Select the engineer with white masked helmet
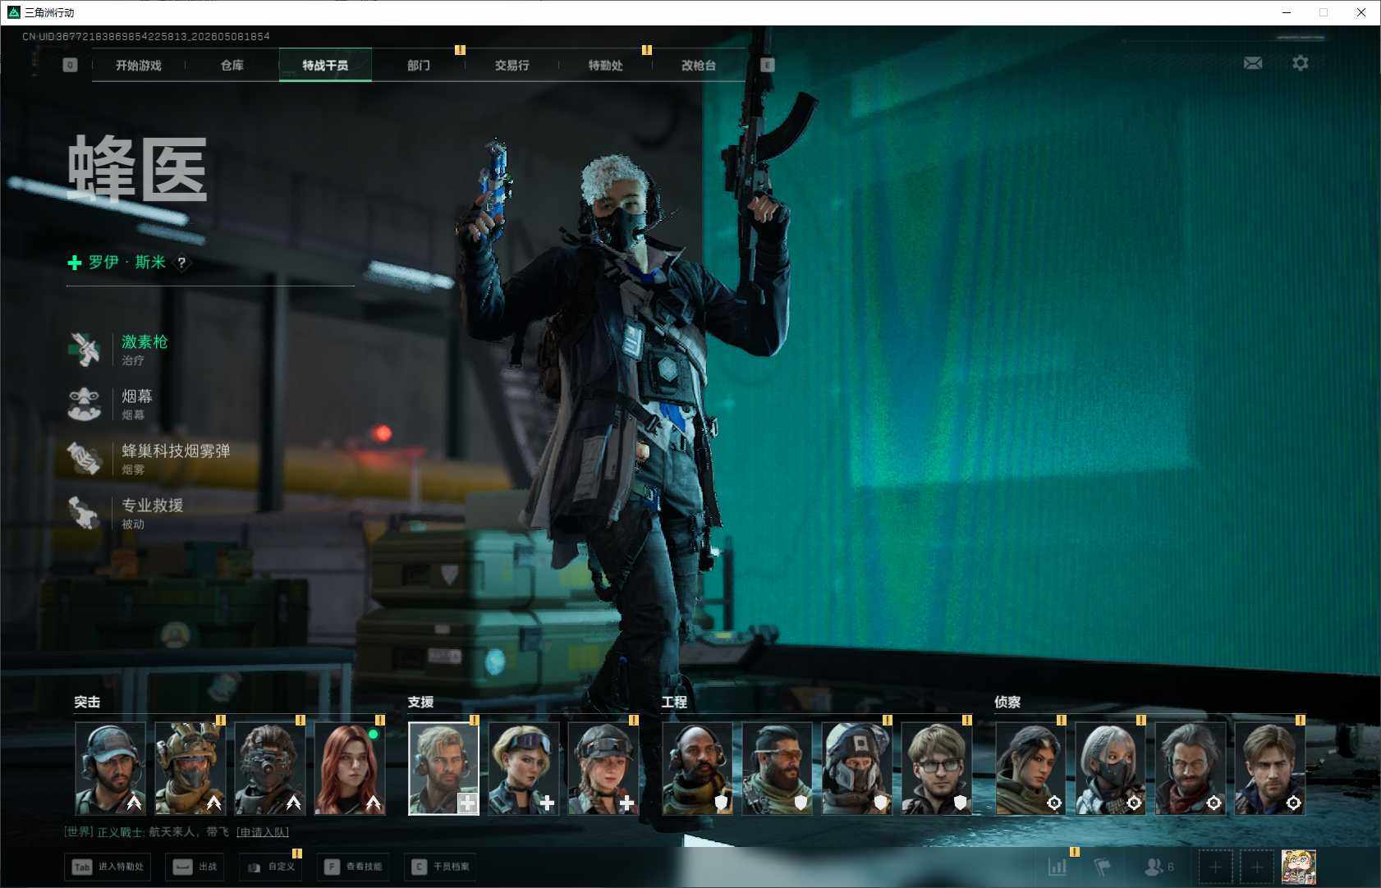This screenshot has width=1381, height=888. coord(856,768)
